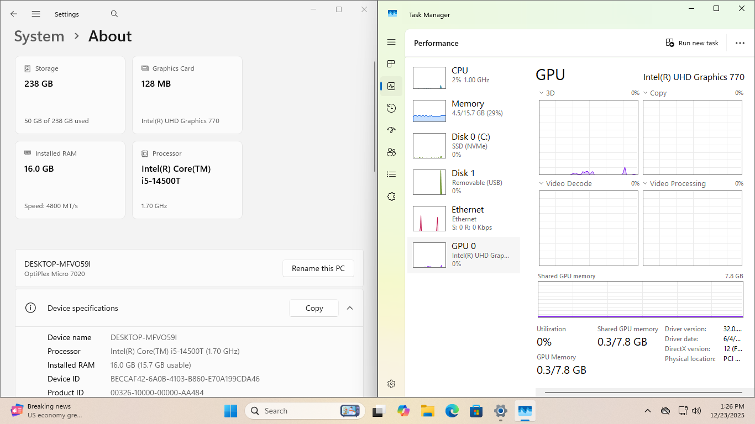Open Details list icon in Task Manager

tap(391, 174)
